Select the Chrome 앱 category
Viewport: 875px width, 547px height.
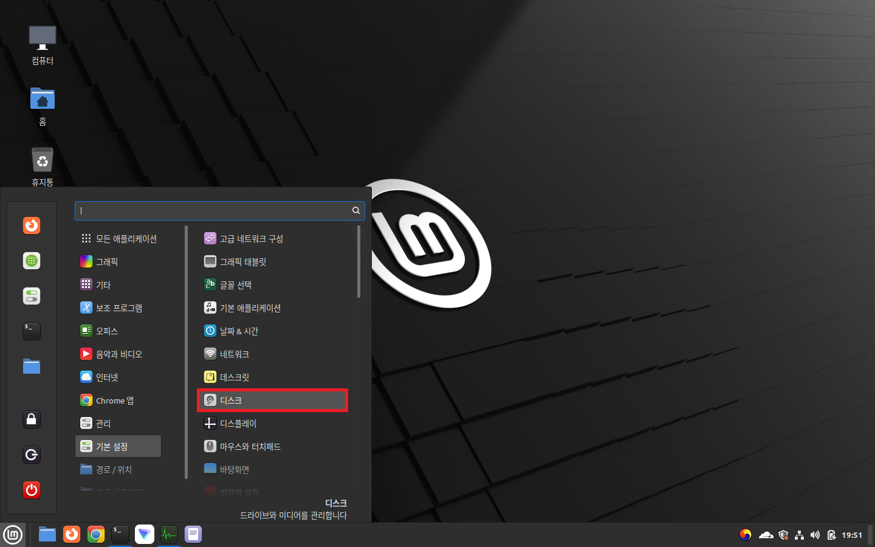tap(118, 401)
